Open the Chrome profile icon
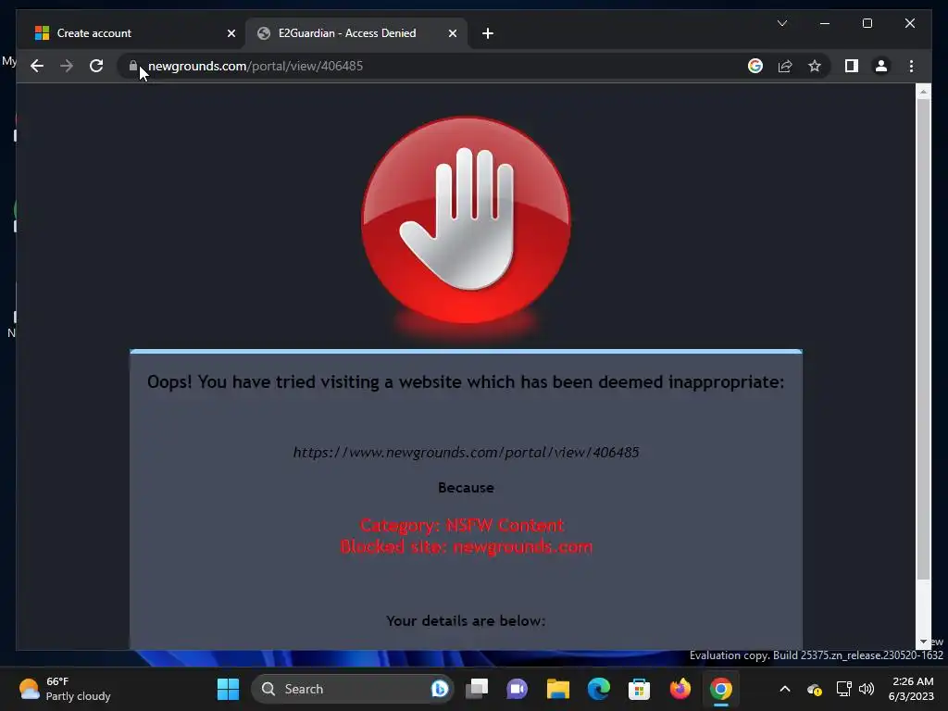The height and width of the screenshot is (711, 948). 881,66
